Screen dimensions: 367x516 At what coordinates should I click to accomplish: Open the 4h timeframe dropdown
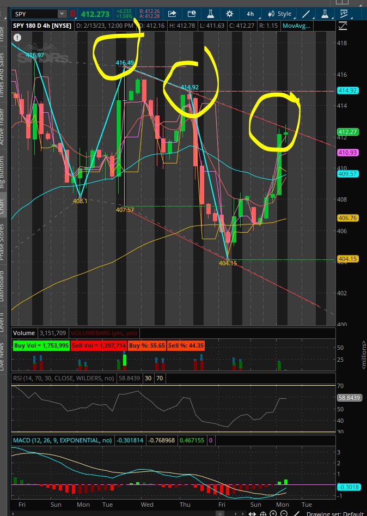point(250,14)
